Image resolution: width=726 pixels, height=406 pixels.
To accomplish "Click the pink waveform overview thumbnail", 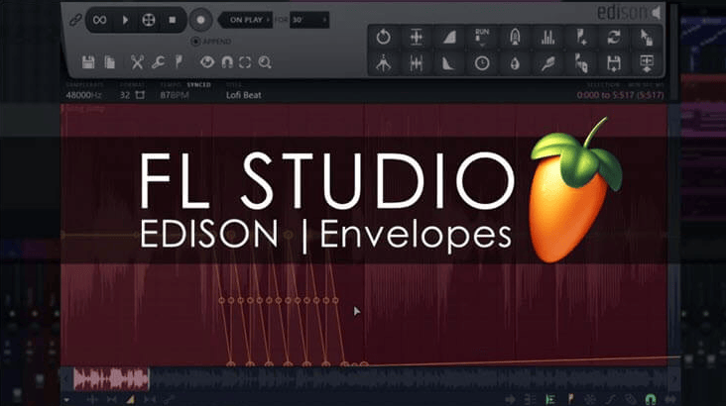I will [111, 379].
